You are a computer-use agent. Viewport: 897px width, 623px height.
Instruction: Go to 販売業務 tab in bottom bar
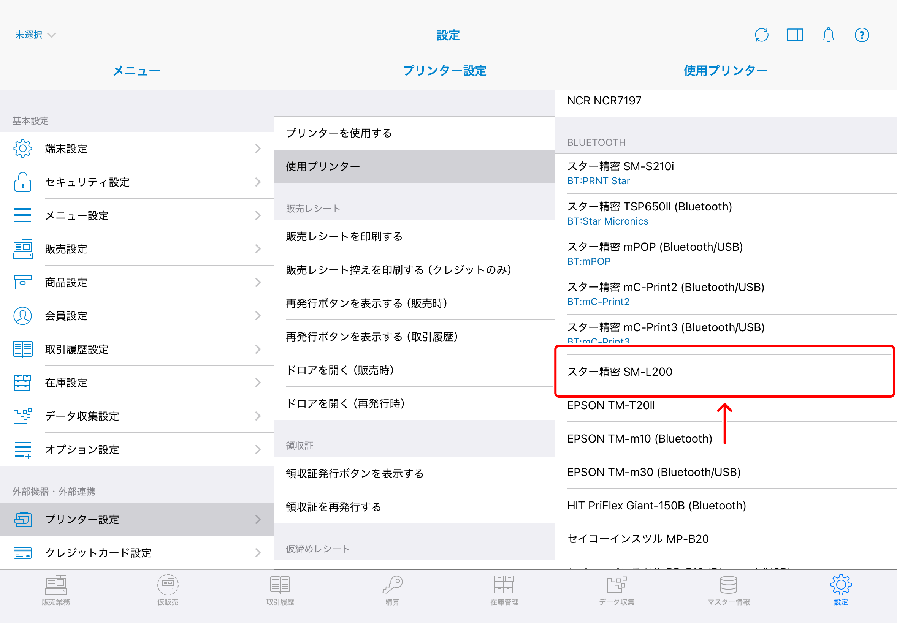(56, 590)
